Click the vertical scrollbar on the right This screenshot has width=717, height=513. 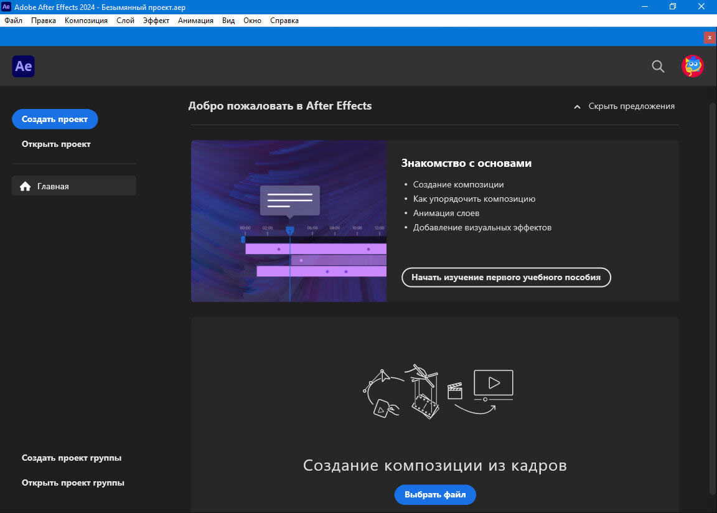tap(712, 299)
